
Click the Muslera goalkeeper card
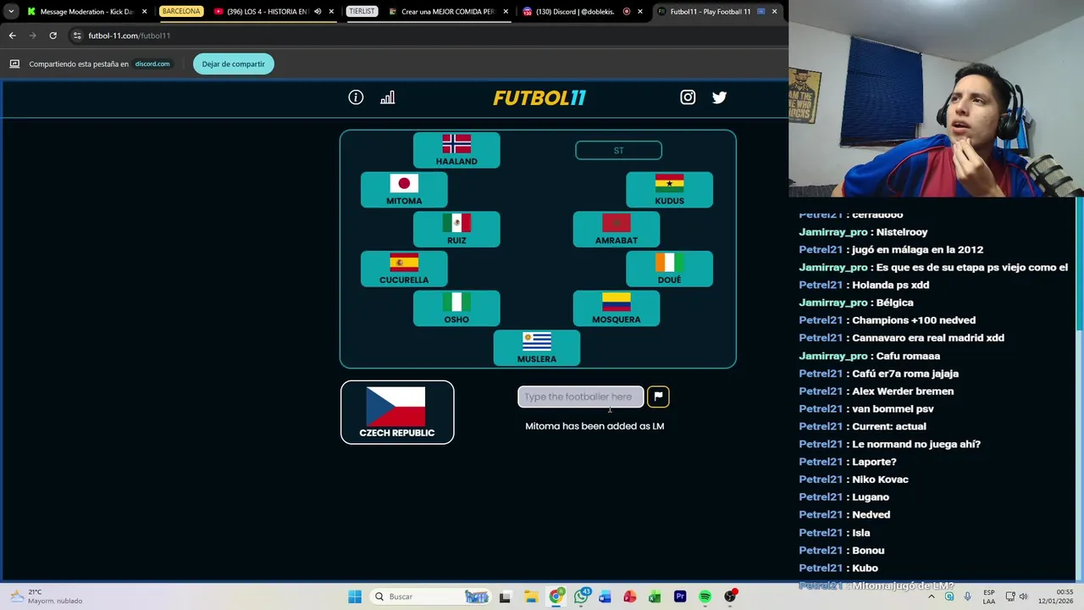[537, 348]
